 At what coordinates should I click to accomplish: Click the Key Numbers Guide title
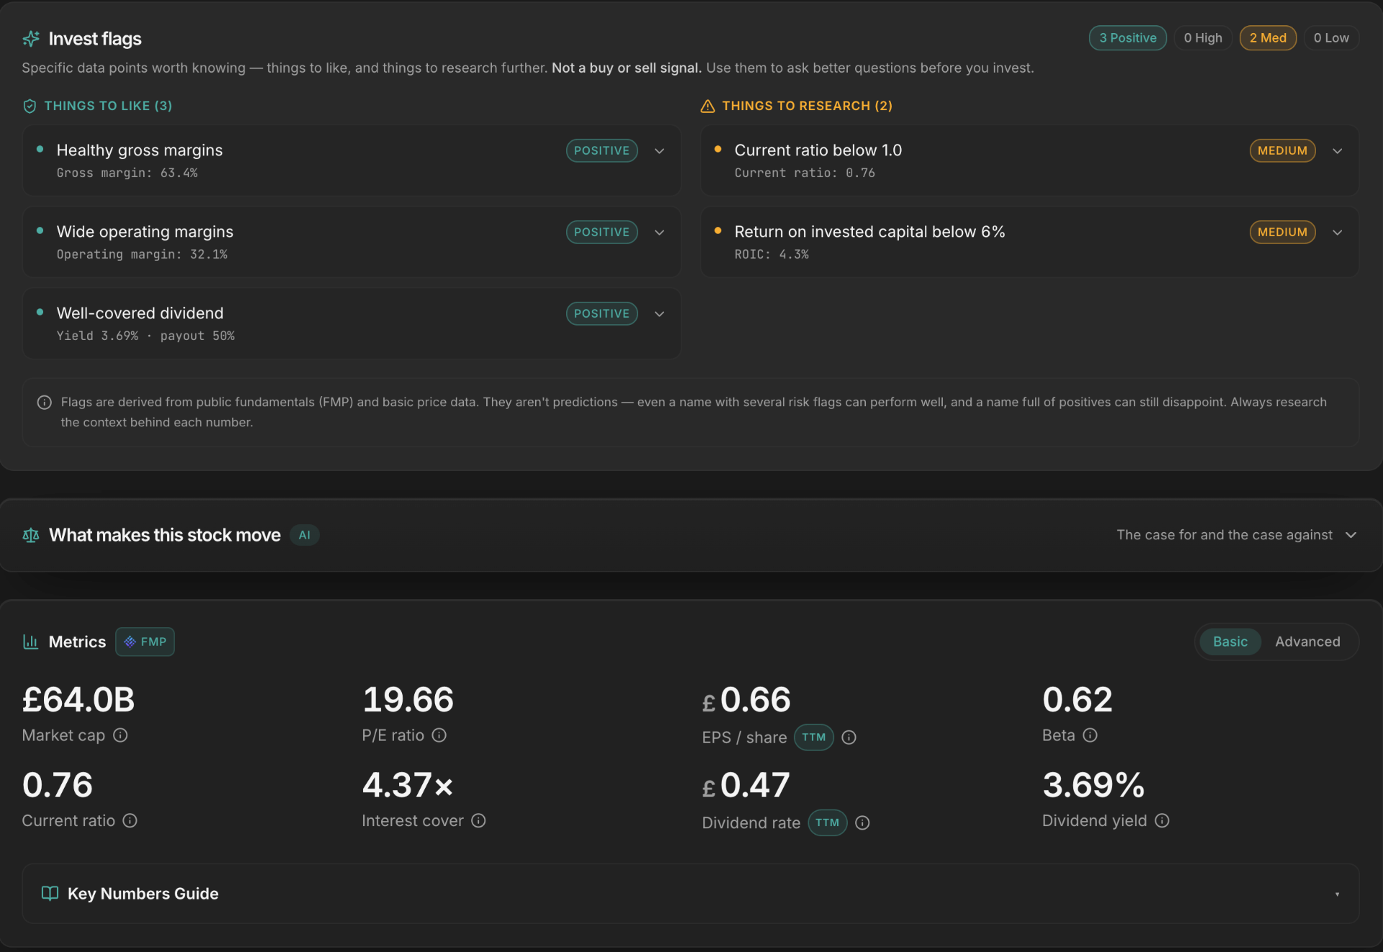click(143, 894)
